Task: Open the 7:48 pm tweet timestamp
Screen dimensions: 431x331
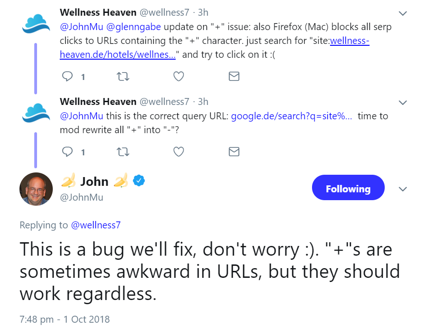Action: pyautogui.click(x=64, y=319)
